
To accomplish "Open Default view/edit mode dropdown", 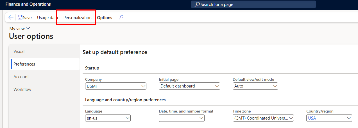I will tap(255, 86).
